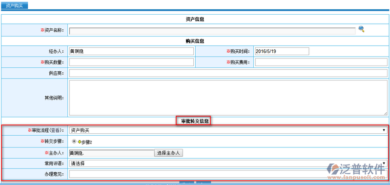The image size is (390, 185).
Task: Click the 经办人 text field
Action: [131, 51]
